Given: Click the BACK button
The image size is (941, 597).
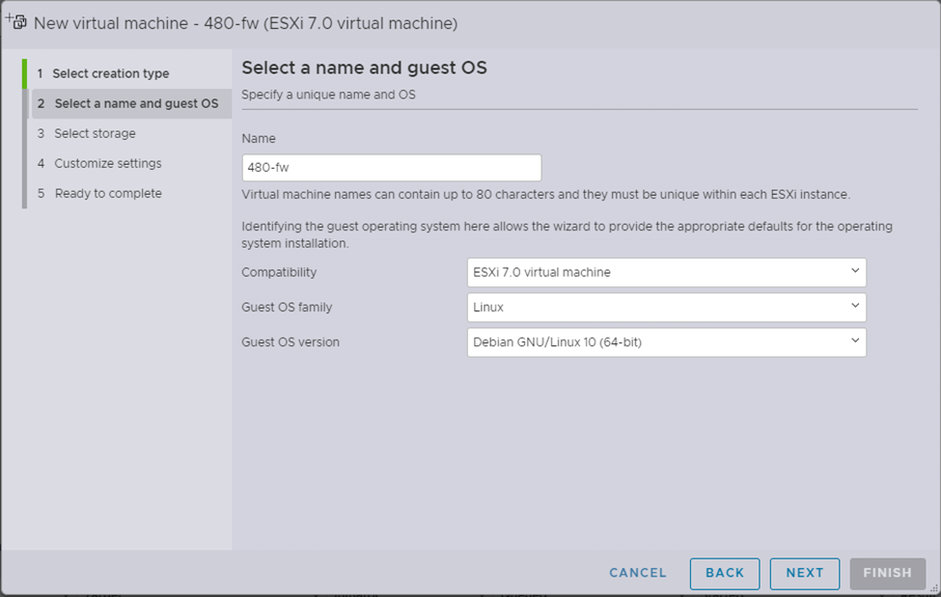Looking at the screenshot, I should point(725,574).
